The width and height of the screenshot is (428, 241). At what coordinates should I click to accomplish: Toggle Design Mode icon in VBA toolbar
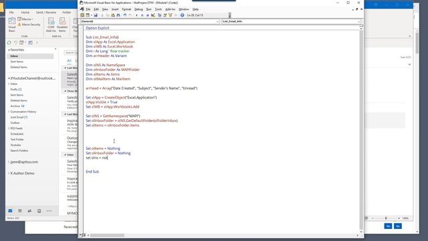[x=153, y=15]
